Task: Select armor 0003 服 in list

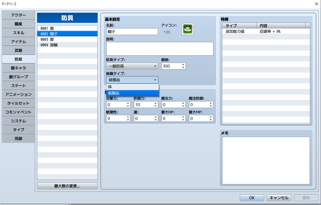Action: pos(67,39)
